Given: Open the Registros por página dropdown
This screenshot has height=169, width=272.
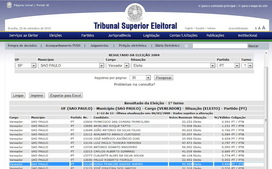Looking at the screenshot, I should [x=140, y=78].
